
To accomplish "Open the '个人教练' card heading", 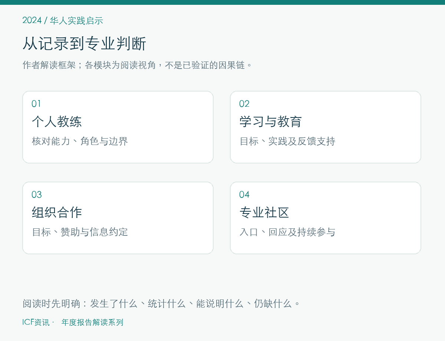I will tap(57, 122).
